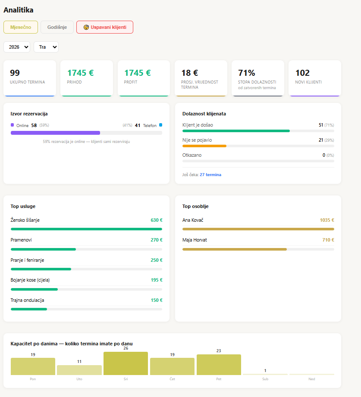Switch to the Mjesečno tab
This screenshot has width=361, height=397.
[21, 27]
